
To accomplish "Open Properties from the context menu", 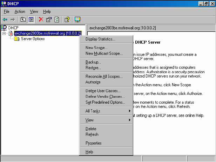I will (106, 143).
